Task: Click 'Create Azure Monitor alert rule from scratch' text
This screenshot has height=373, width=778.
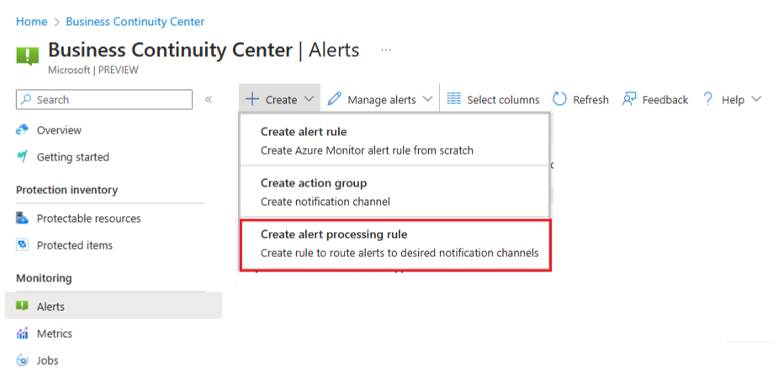Action: coord(367,150)
